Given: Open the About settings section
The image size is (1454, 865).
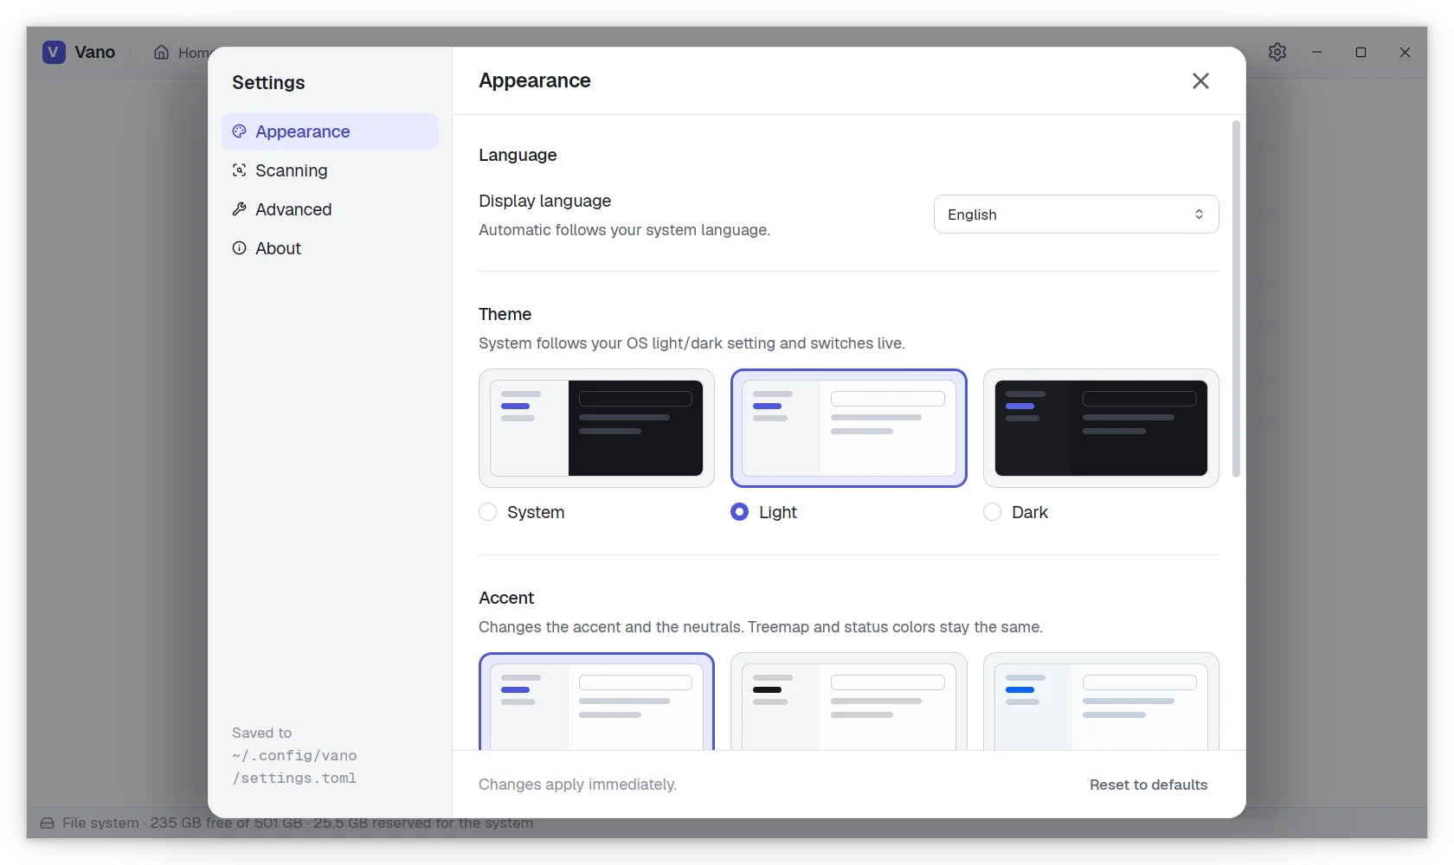Looking at the screenshot, I should [330, 248].
